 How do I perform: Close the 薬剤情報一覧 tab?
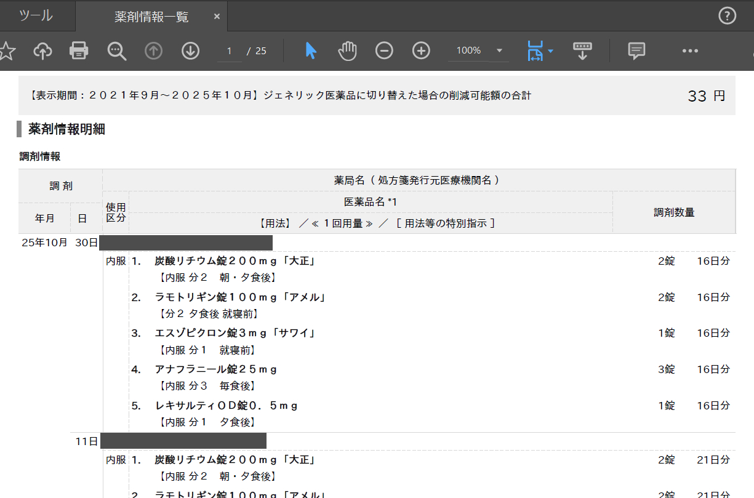click(217, 17)
